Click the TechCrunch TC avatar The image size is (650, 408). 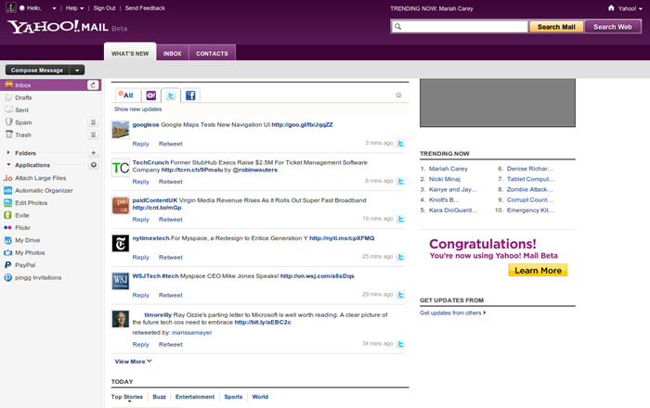(121, 168)
